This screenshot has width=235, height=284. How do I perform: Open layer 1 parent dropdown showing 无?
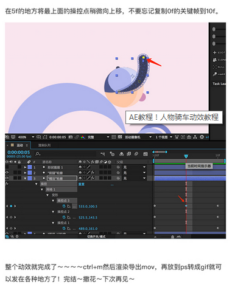point(135,167)
